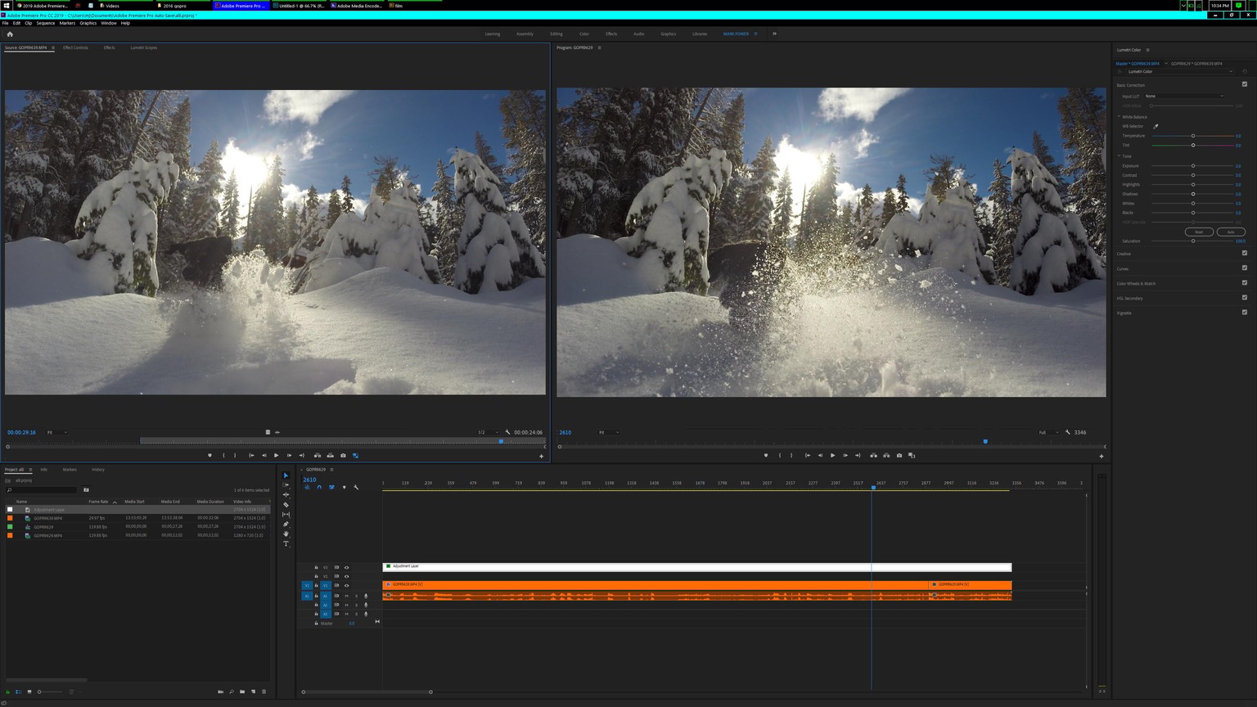Click New Bin folder icon in Project panel
The width and height of the screenshot is (1257, 707).
pos(242,692)
